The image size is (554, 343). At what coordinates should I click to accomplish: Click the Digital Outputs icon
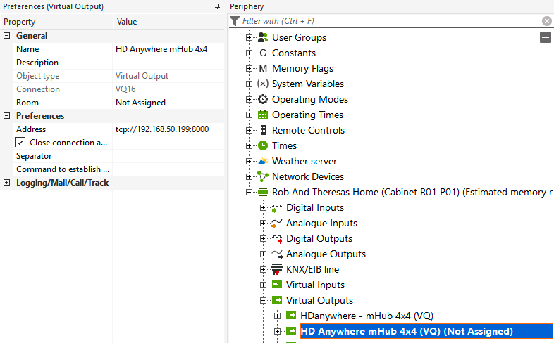pos(277,239)
